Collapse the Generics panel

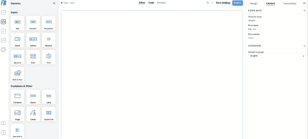[x=54, y=3]
